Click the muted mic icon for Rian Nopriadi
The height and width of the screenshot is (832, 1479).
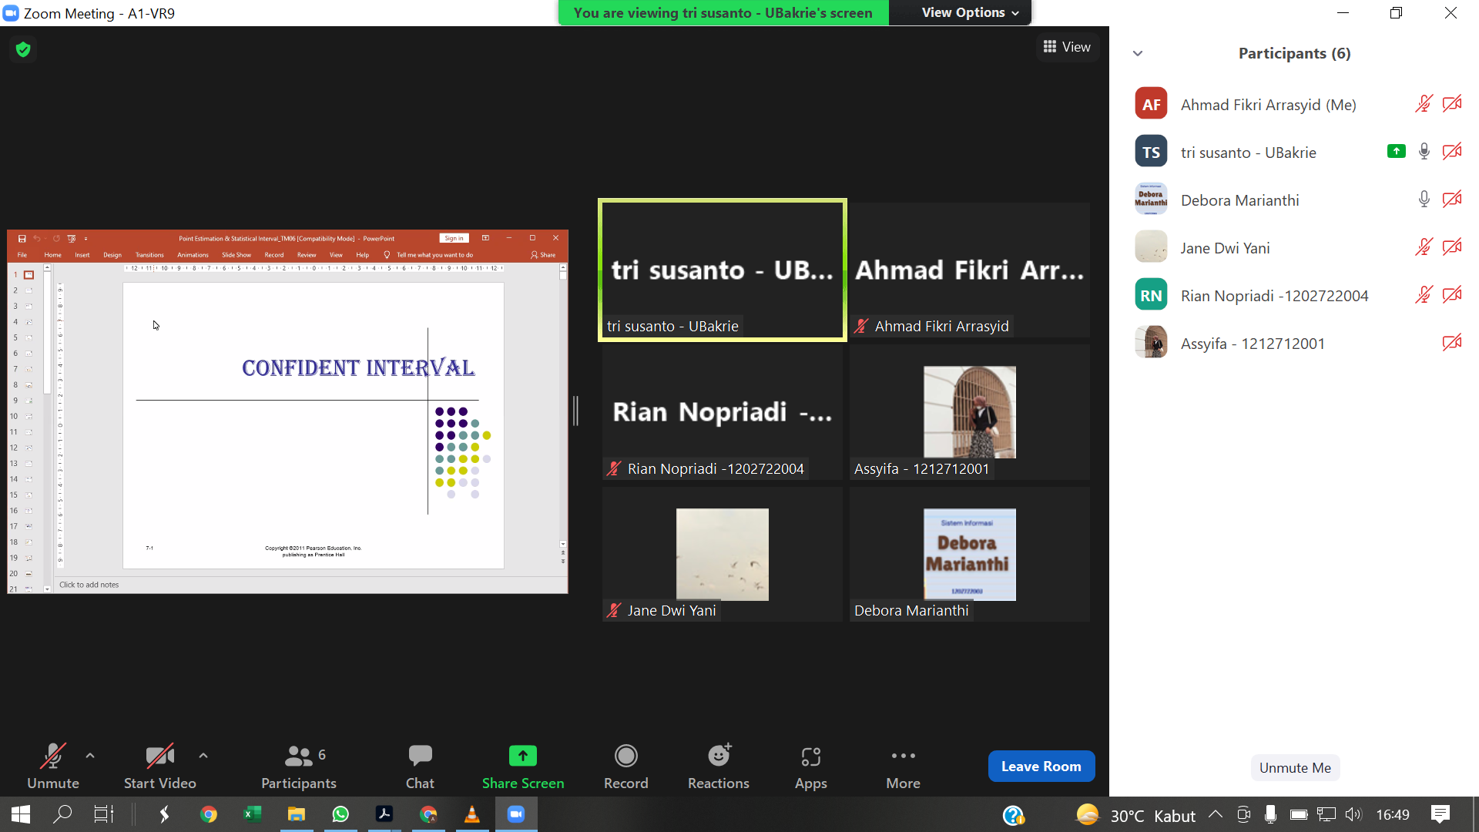(1424, 295)
